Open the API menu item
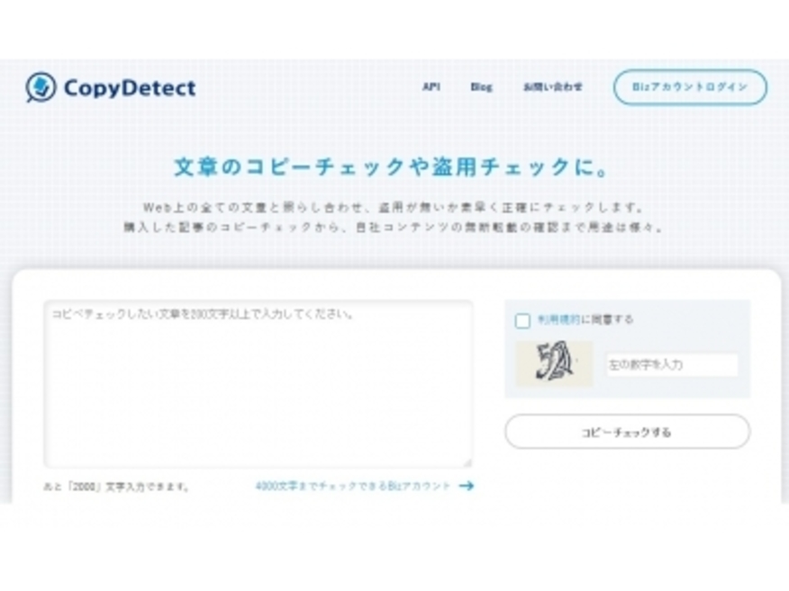789x591 pixels. pos(431,87)
